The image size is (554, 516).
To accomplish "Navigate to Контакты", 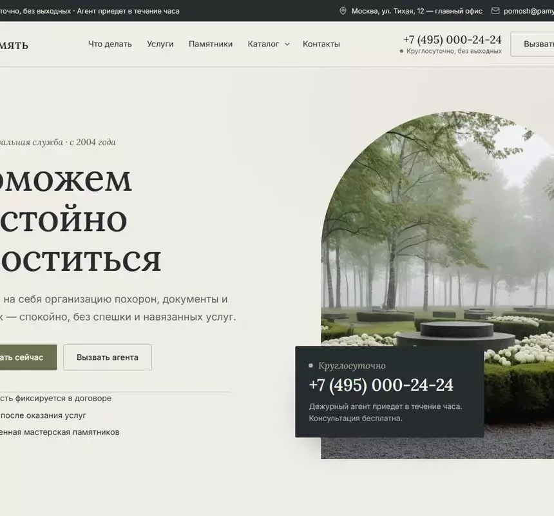I will (x=321, y=45).
